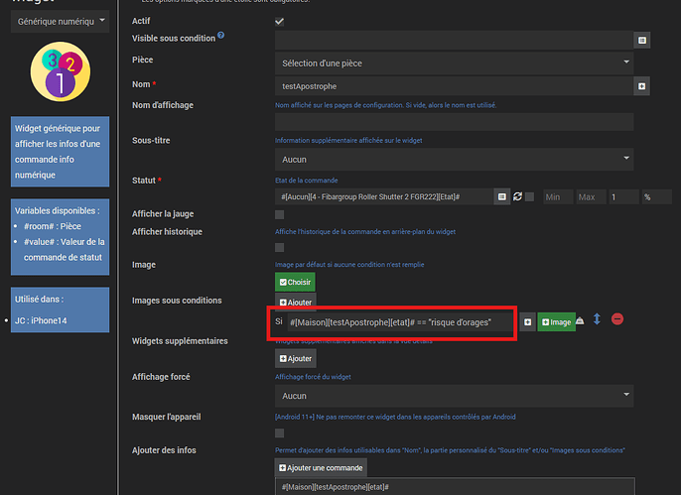The image size is (681, 495).
Task: Click the plus icon beside Nom field
Action: click(642, 86)
